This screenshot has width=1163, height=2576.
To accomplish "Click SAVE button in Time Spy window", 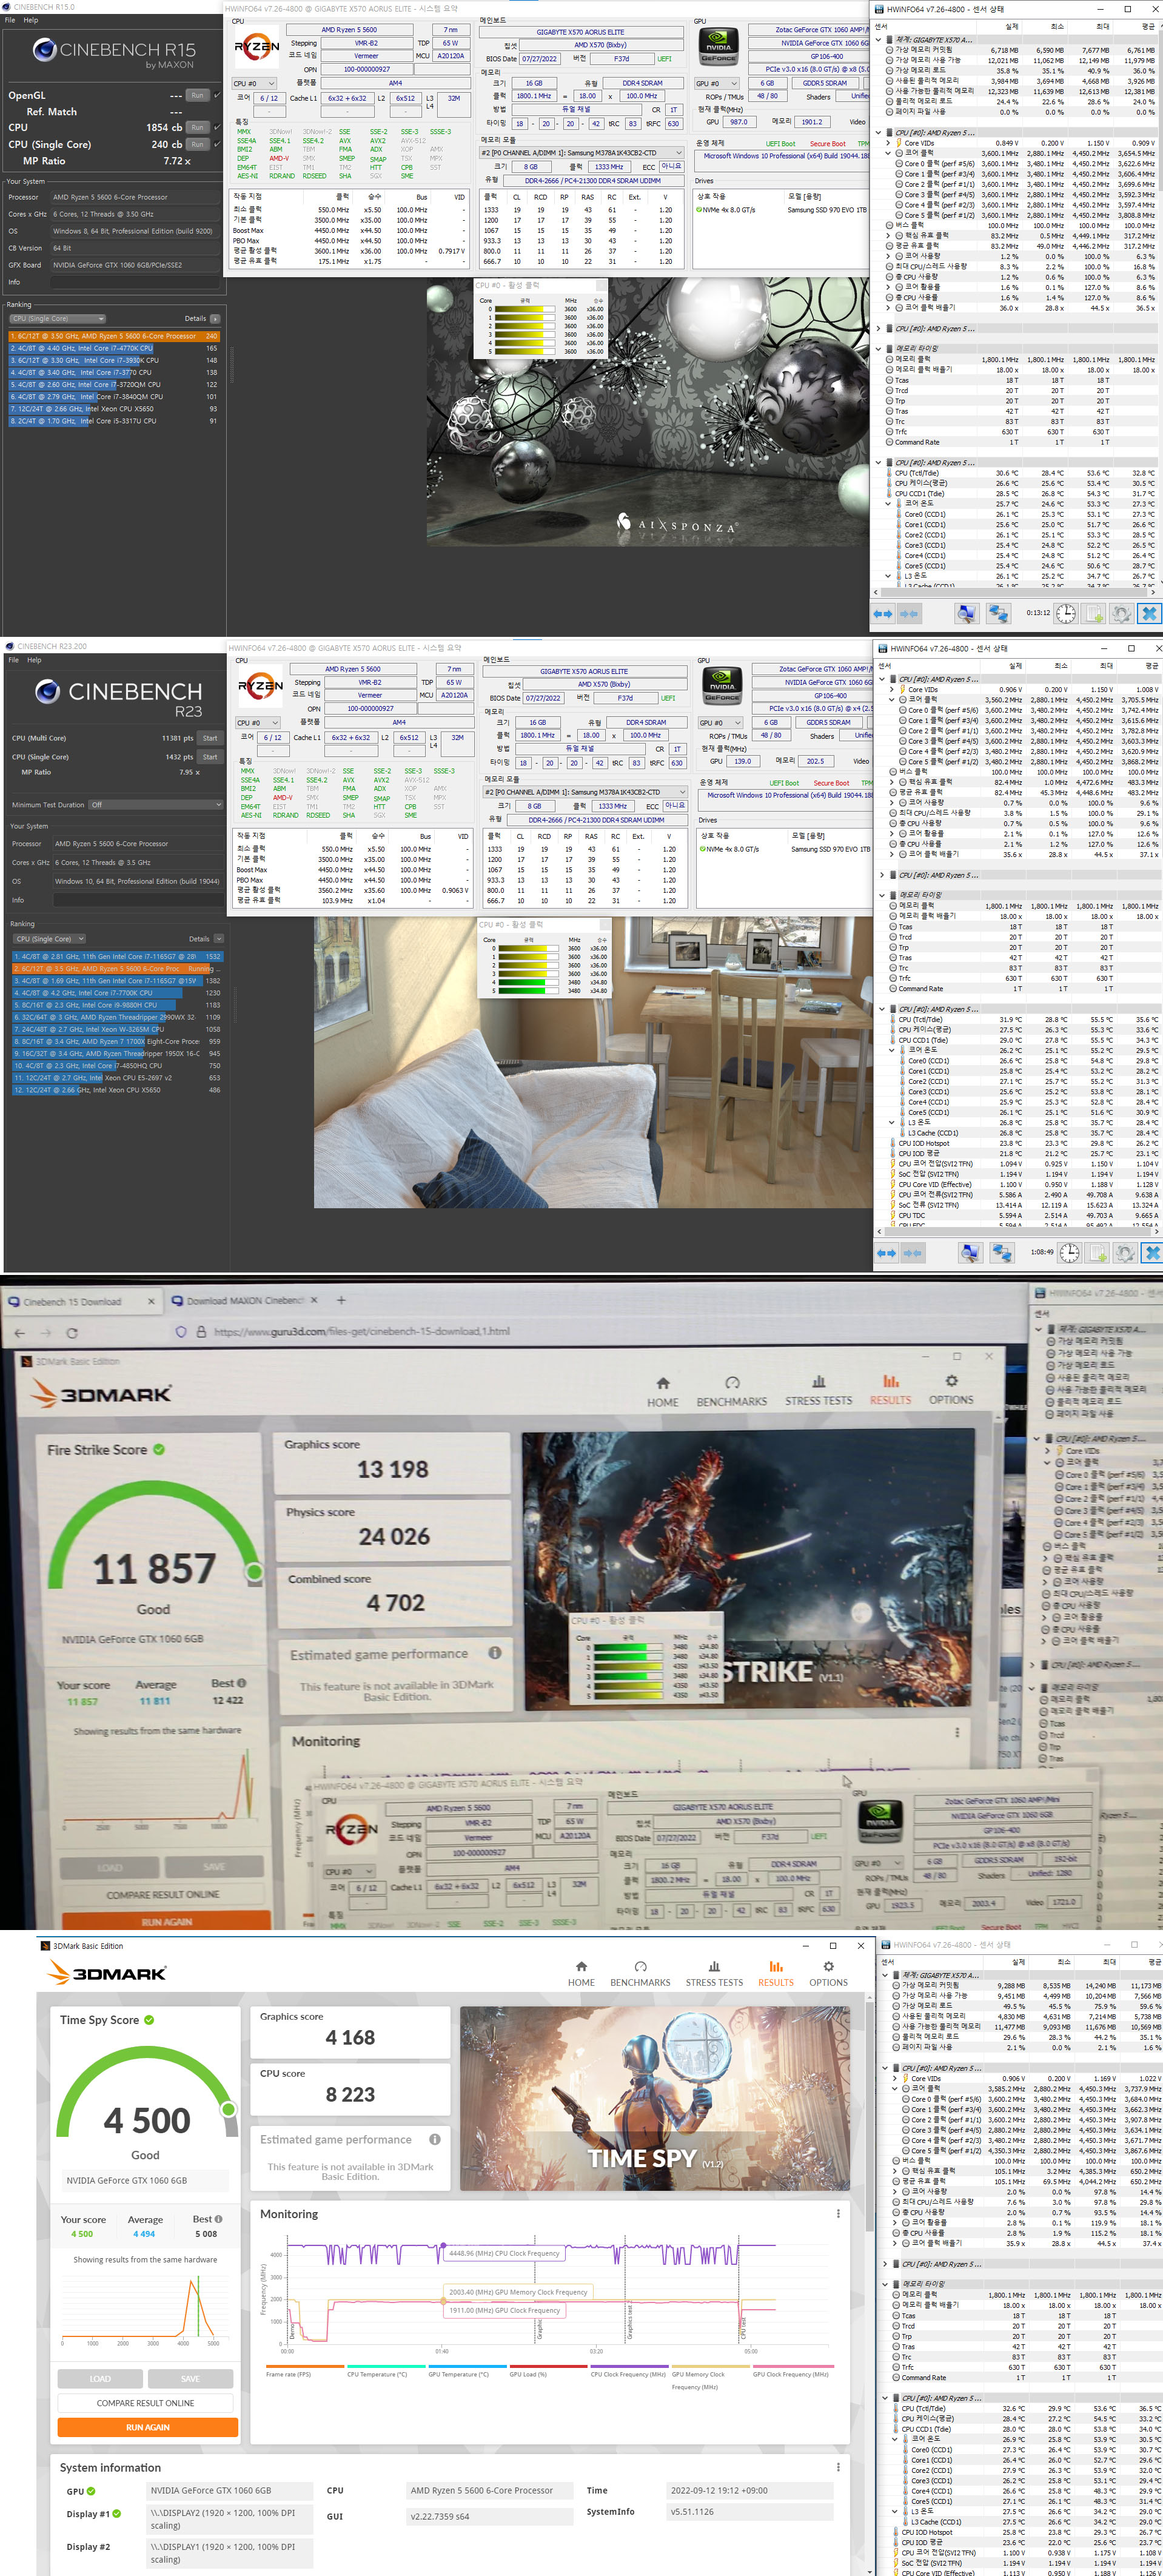I will (190, 2379).
